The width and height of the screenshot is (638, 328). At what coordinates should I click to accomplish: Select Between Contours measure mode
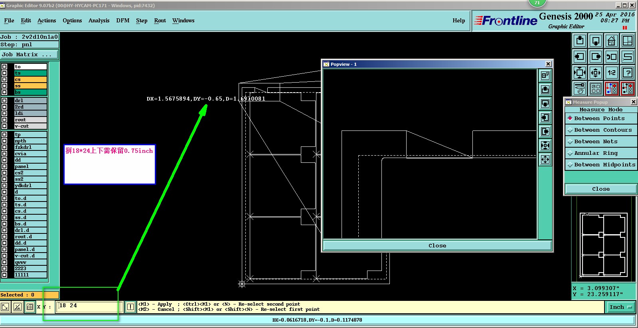pyautogui.click(x=601, y=130)
